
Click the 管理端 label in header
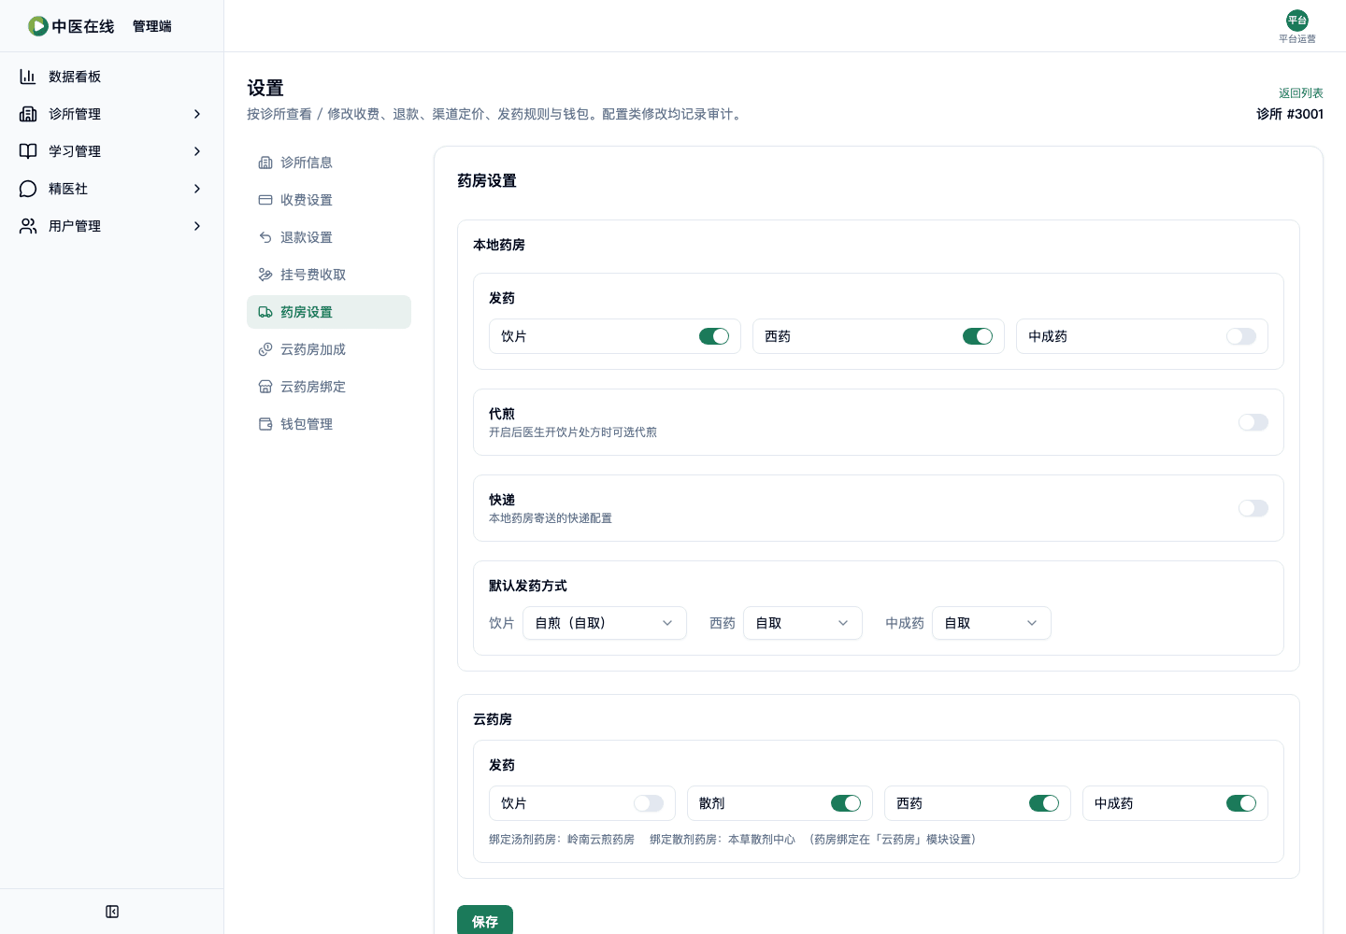click(152, 26)
